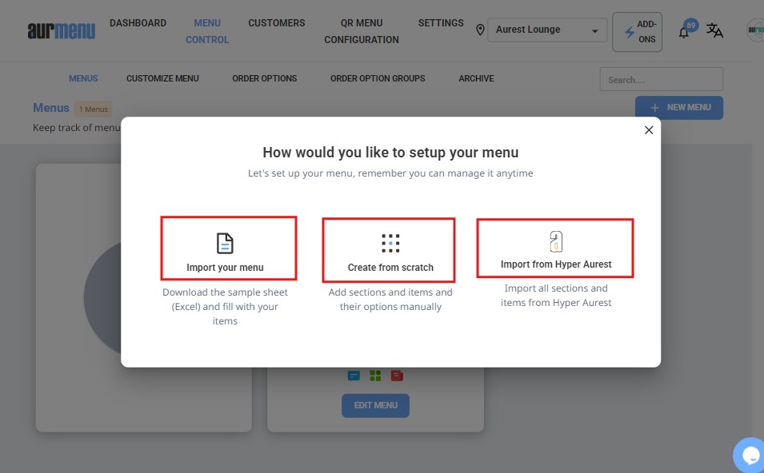Switch to the Order Option Groups tab
764x473 pixels.
[x=378, y=78]
